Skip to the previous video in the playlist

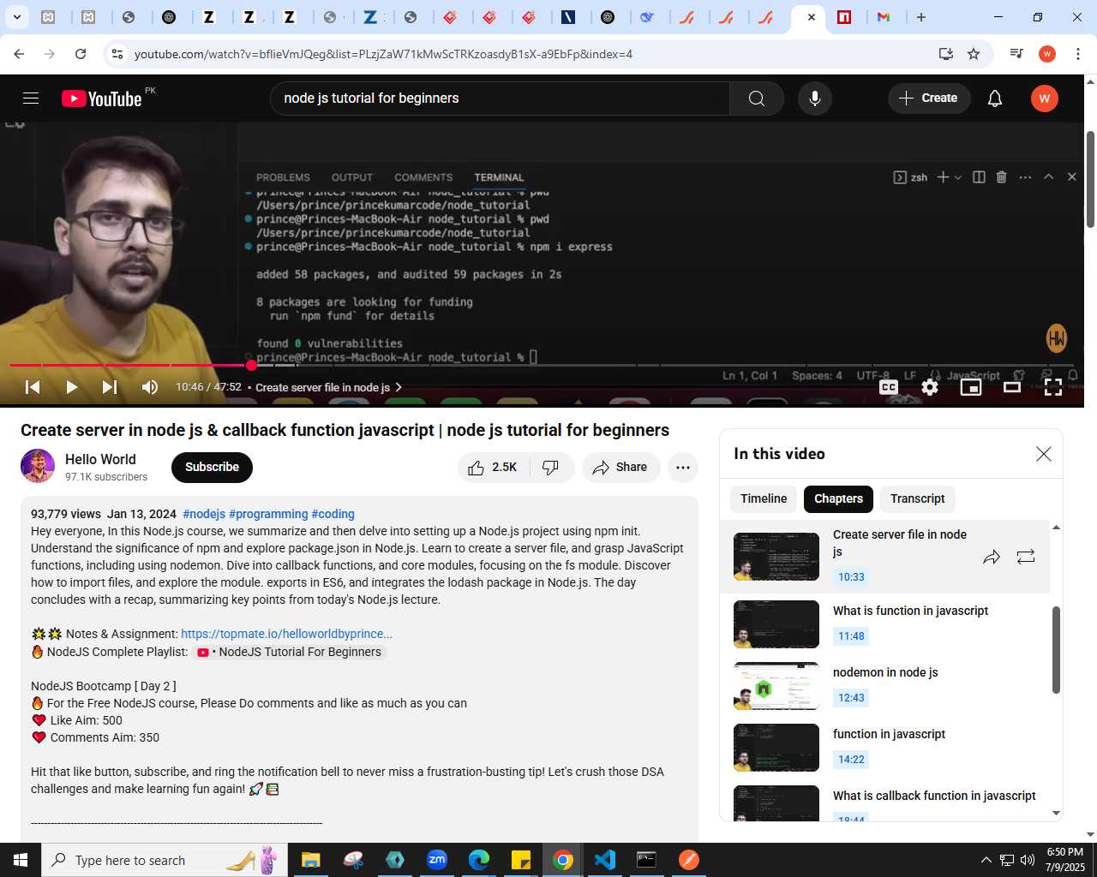[x=33, y=387]
